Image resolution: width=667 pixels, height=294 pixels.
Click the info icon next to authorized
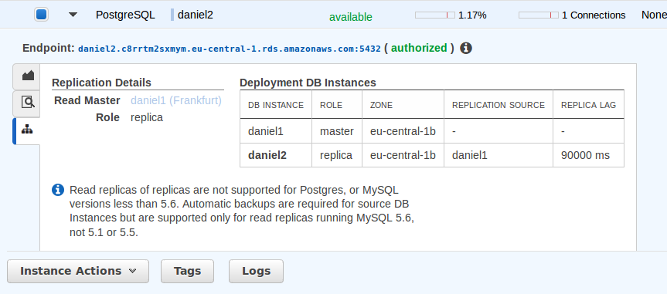466,48
